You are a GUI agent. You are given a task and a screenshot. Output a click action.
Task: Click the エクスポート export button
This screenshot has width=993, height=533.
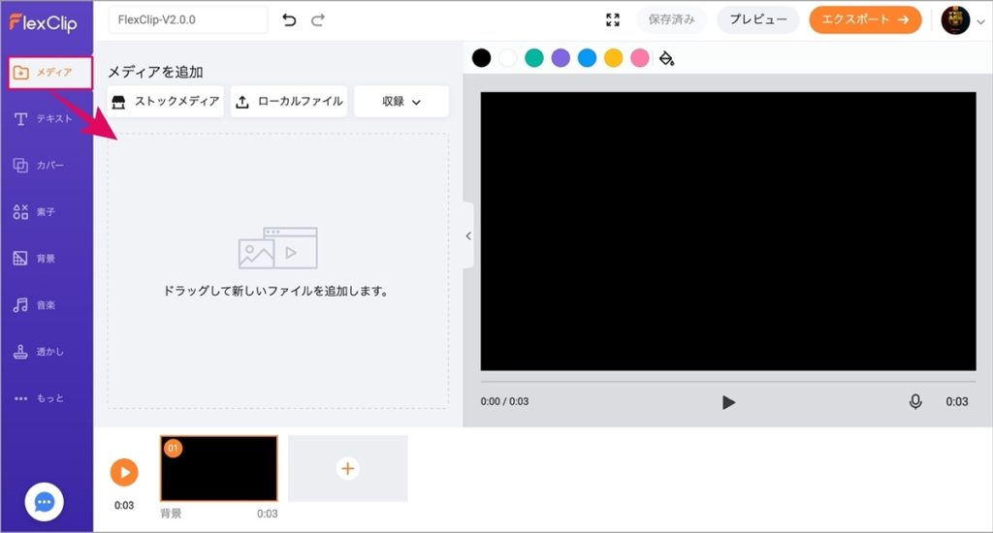click(865, 19)
